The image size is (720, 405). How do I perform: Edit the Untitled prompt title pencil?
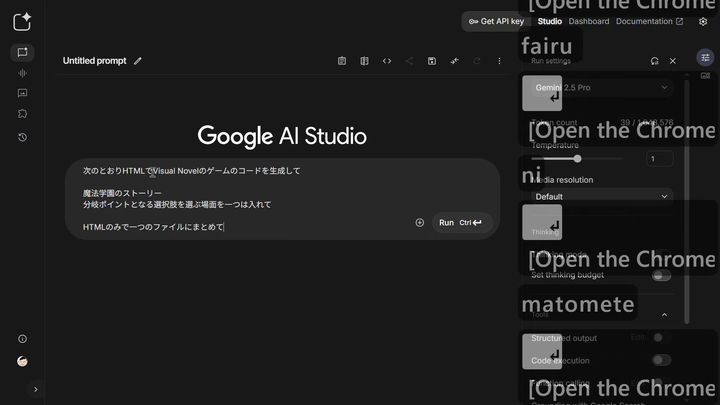coord(138,61)
